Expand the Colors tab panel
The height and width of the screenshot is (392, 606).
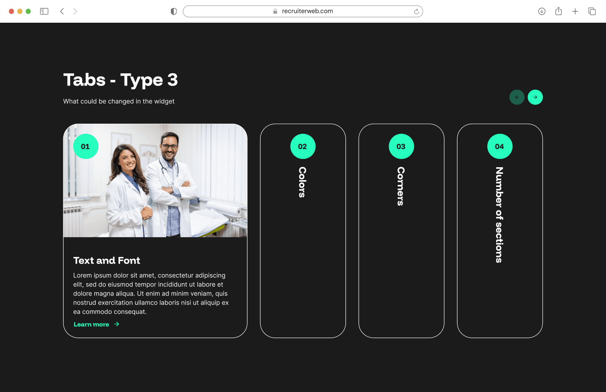coord(302,182)
